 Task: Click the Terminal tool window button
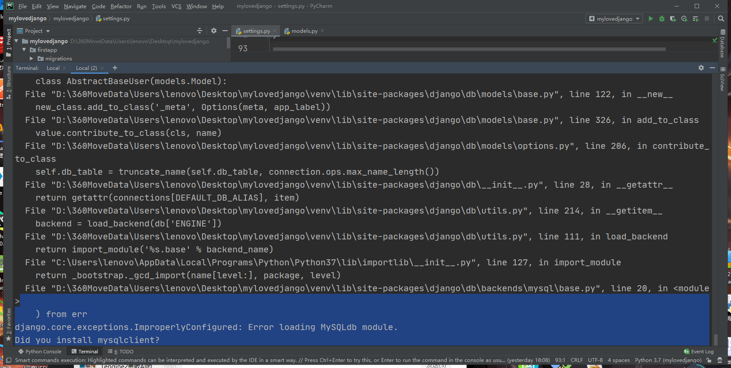coord(85,352)
